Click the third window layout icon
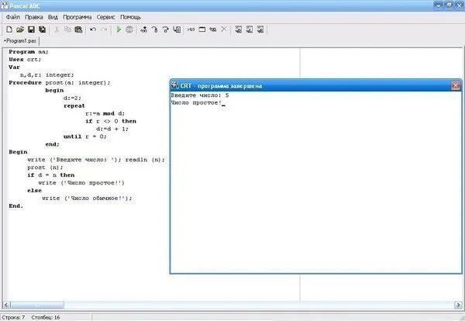 point(260,29)
